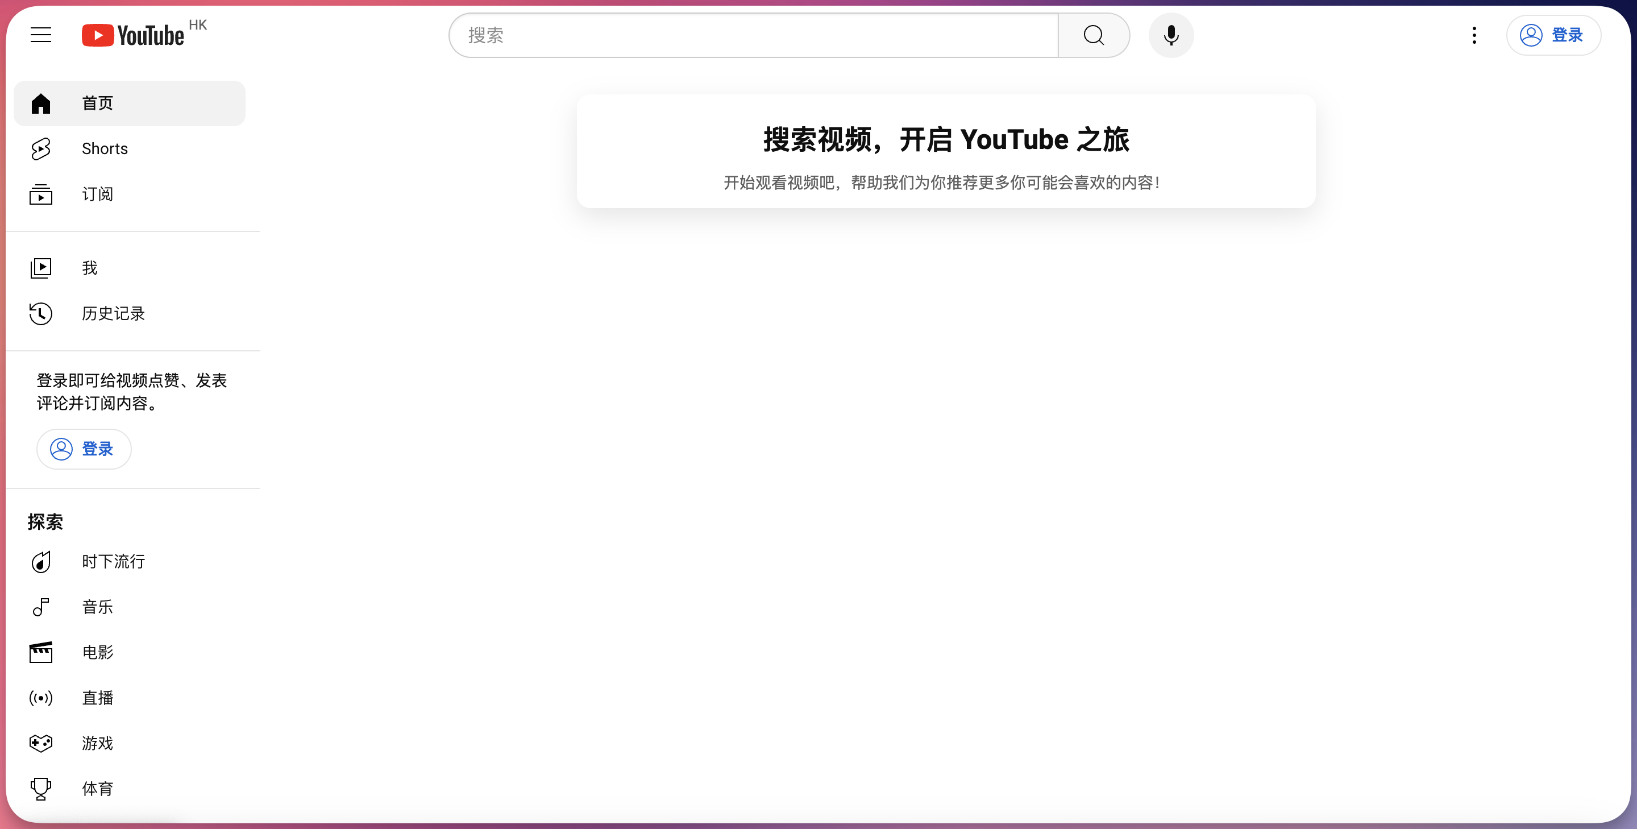
Task: Click the search magnifier button
Action: pyautogui.click(x=1094, y=36)
